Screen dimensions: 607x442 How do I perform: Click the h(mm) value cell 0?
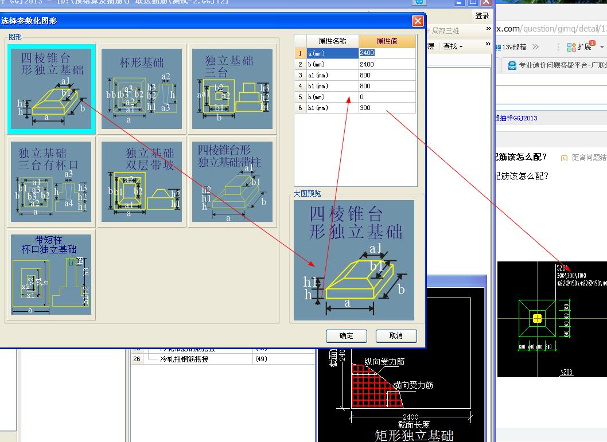tap(387, 97)
